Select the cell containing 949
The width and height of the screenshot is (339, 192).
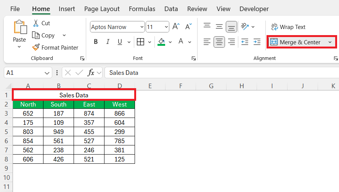pos(59,132)
